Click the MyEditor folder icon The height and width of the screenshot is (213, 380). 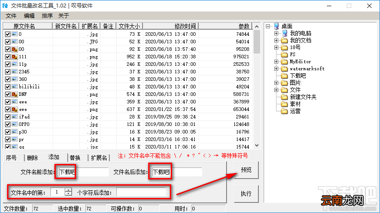(x=284, y=61)
